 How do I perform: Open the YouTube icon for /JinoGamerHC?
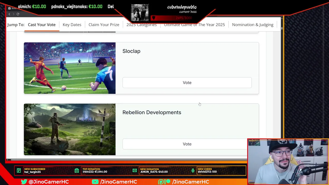pyautogui.click(x=95, y=182)
